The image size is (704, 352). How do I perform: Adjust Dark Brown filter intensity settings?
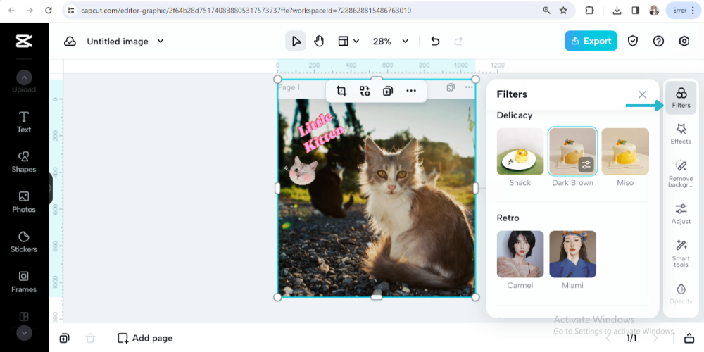(x=586, y=165)
